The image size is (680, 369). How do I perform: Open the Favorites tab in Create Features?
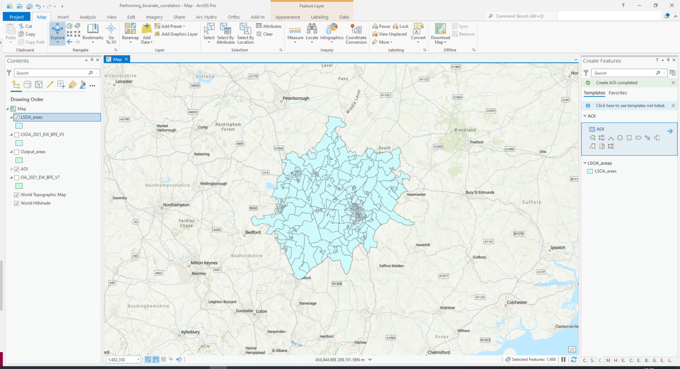click(x=618, y=93)
